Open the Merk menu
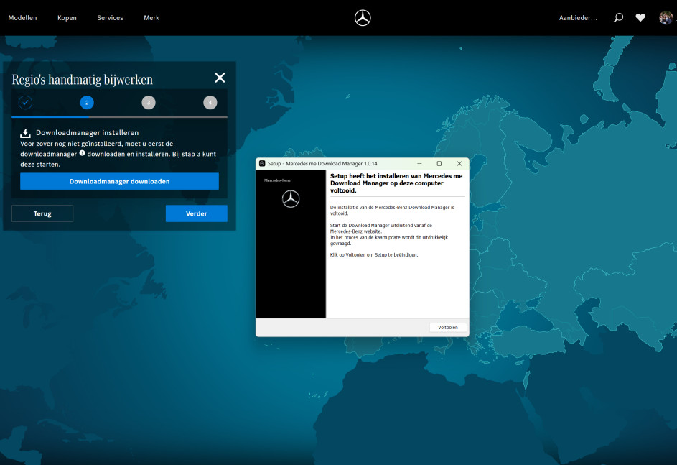This screenshot has height=465, width=677. click(151, 18)
